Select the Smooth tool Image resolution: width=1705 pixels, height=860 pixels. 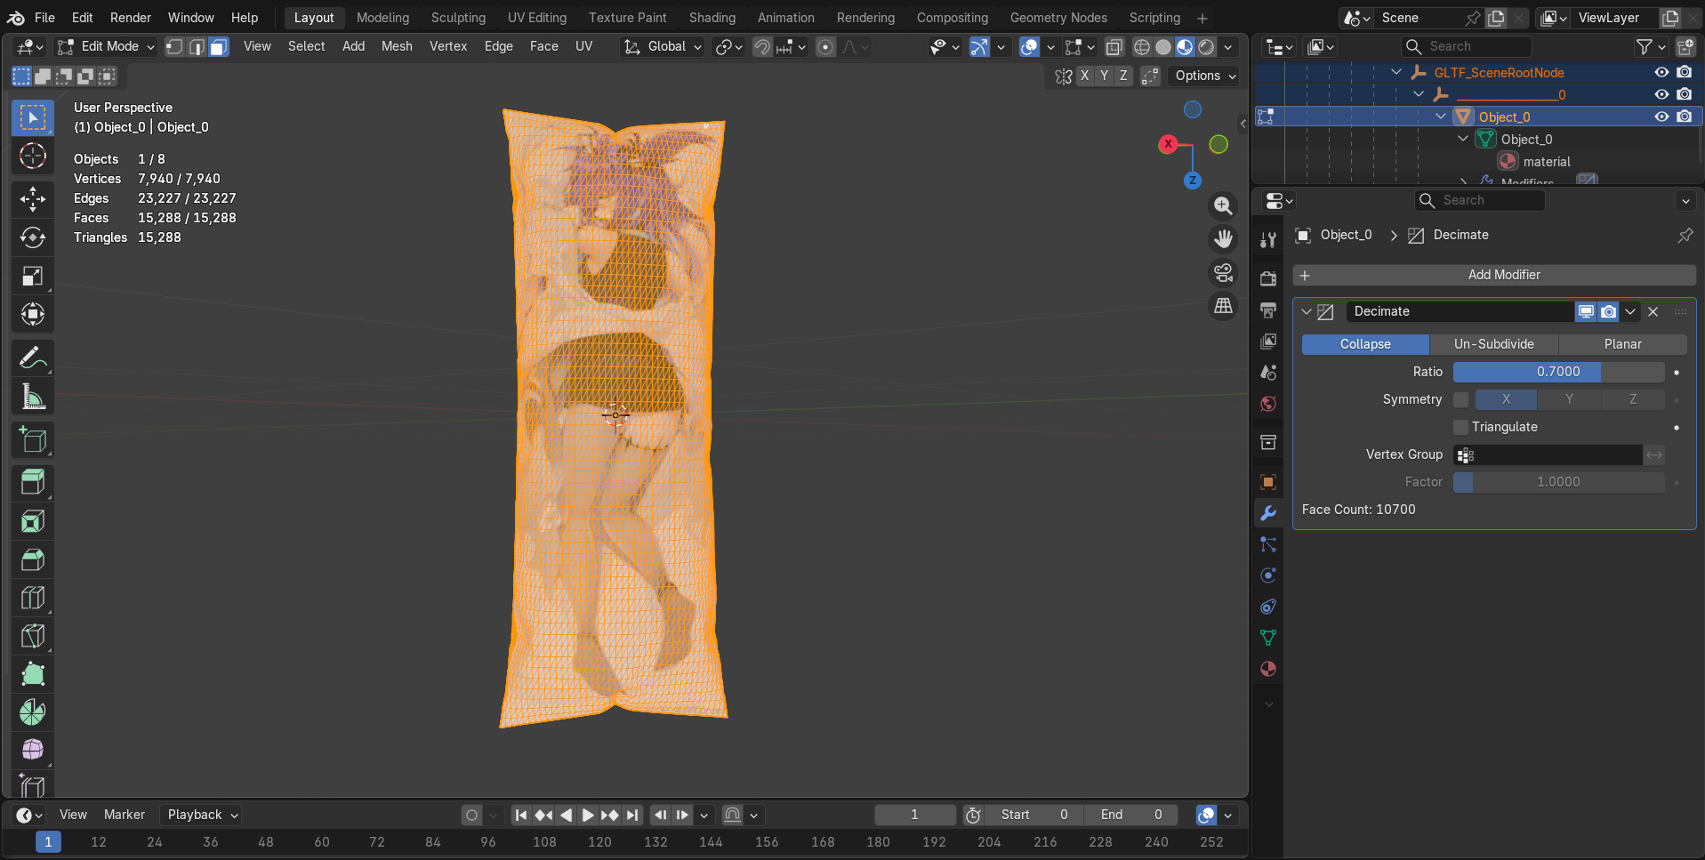coord(33,751)
